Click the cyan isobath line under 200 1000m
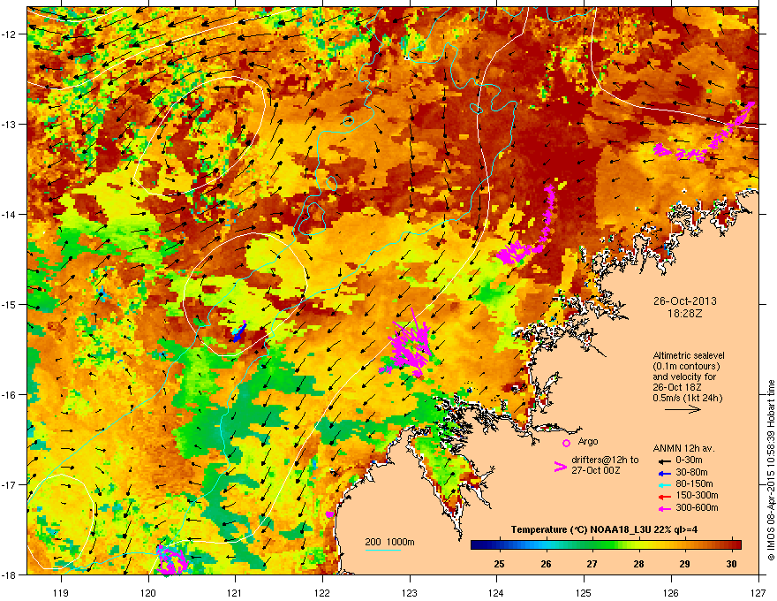This screenshot has width=777, height=601. (383, 550)
